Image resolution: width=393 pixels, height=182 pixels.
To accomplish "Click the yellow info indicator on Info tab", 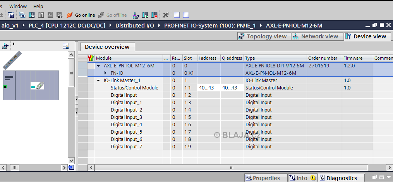I will (313, 178).
